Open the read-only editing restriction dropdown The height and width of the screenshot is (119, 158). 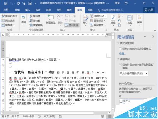click(147, 74)
